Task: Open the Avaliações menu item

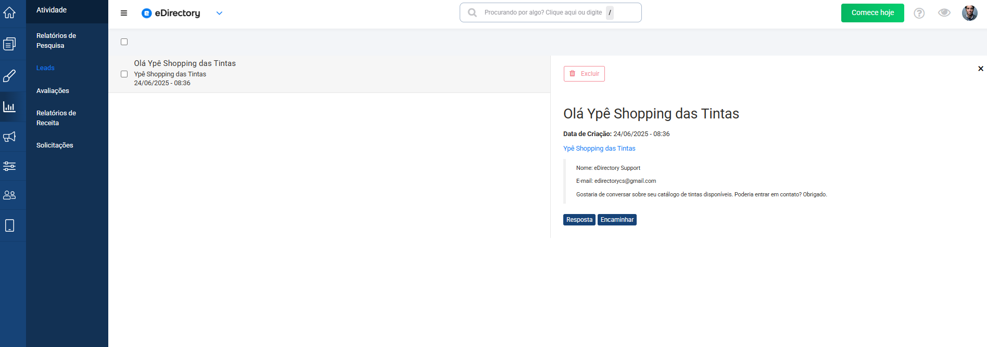Action: (53, 91)
